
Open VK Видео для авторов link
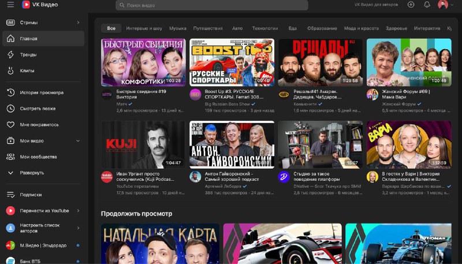pyautogui.click(x=376, y=5)
